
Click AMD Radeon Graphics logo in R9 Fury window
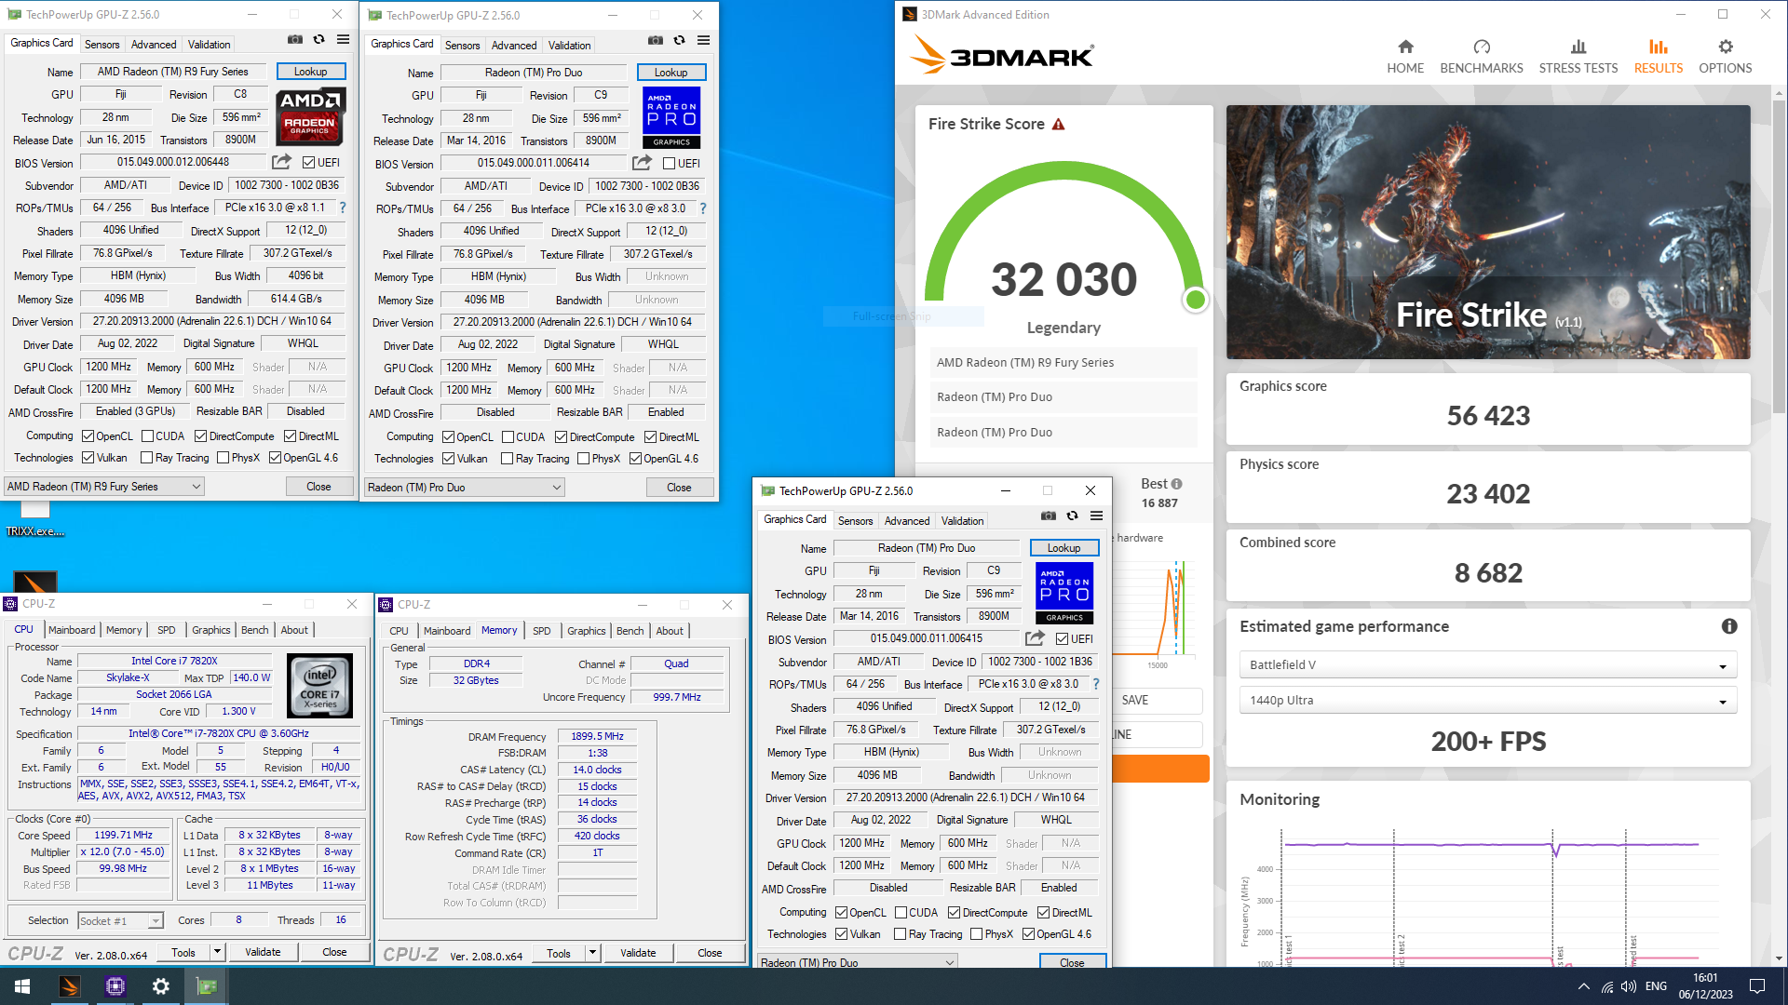[310, 116]
